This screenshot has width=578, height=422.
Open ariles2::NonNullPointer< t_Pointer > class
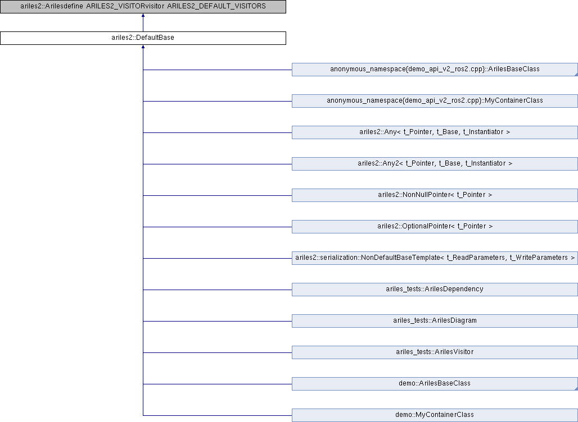point(435,195)
